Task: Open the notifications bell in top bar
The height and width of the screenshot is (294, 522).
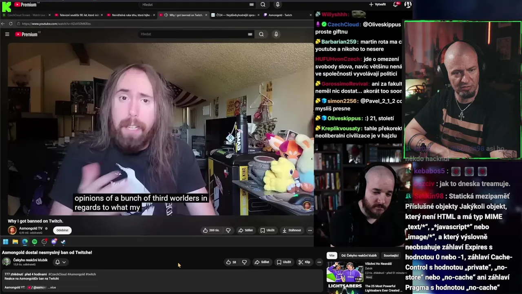Action: tap(396, 4)
